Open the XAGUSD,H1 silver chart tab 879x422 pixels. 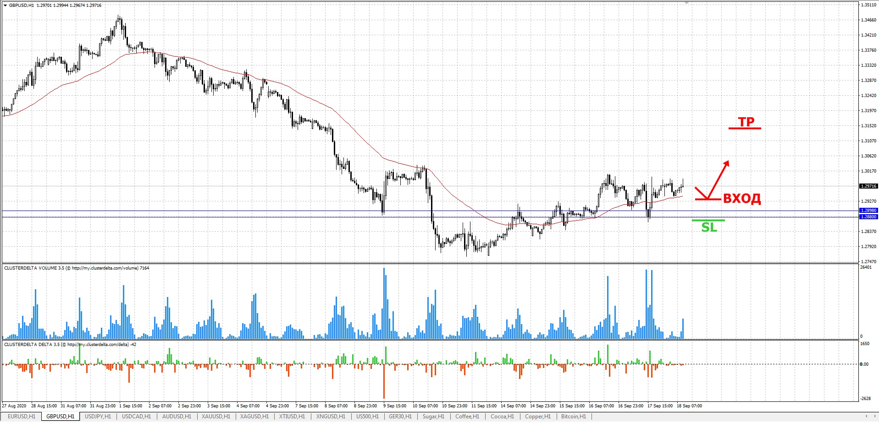coord(254,417)
